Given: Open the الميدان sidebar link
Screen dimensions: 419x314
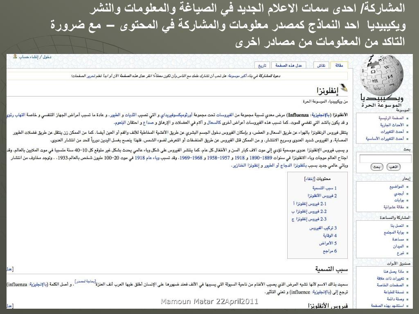Looking at the screenshot, I should [398, 246].
